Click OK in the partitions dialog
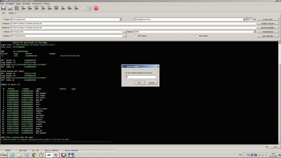Viewport: 281px width, 158px height. (139, 83)
